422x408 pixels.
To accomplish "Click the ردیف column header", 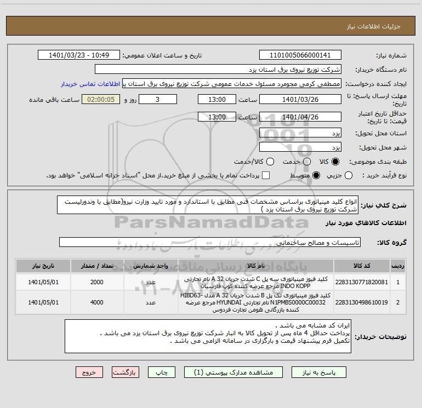I will (398, 266).
